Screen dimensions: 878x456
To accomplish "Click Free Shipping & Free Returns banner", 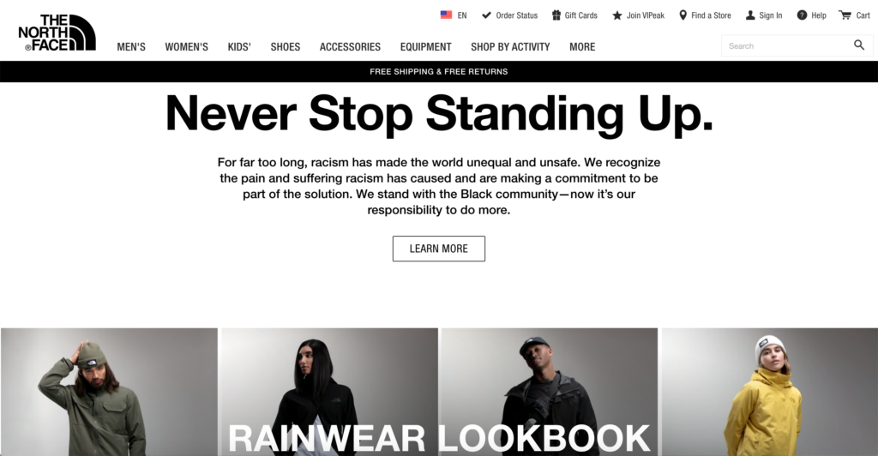I will coord(439,72).
